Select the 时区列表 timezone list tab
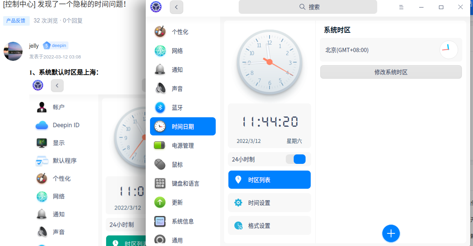 (x=269, y=180)
